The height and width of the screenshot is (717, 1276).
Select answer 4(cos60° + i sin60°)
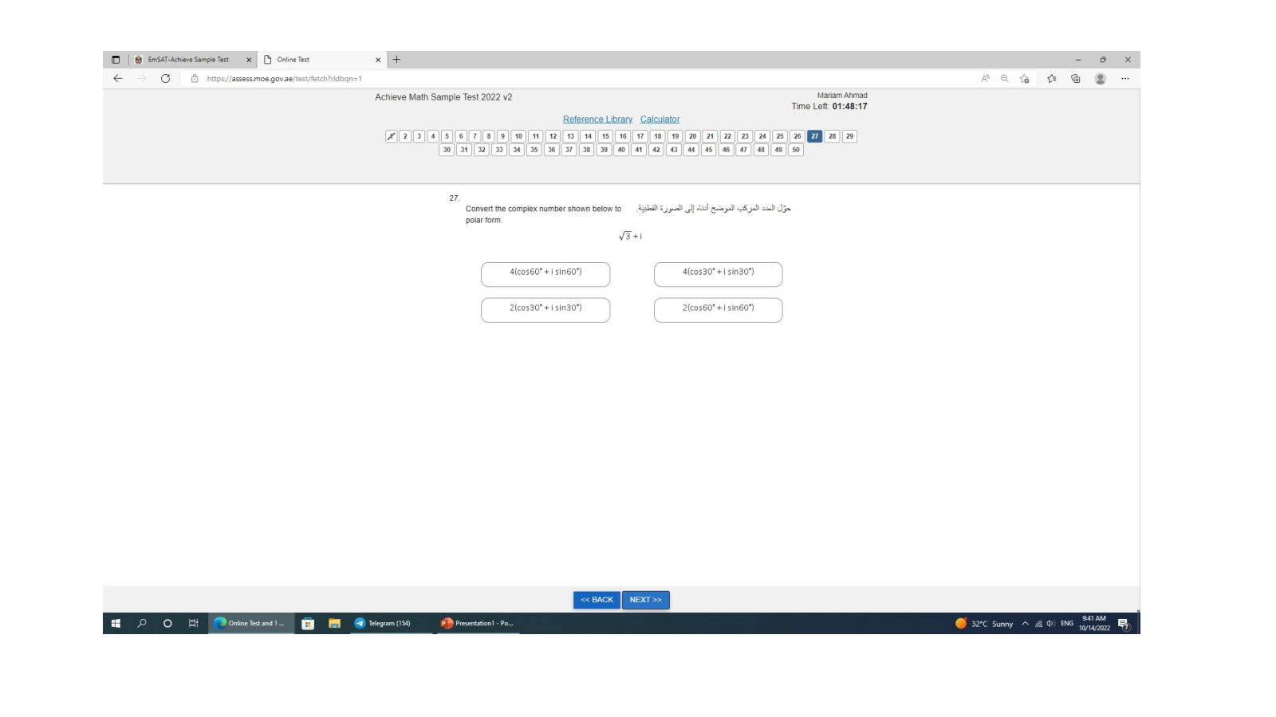tap(545, 273)
